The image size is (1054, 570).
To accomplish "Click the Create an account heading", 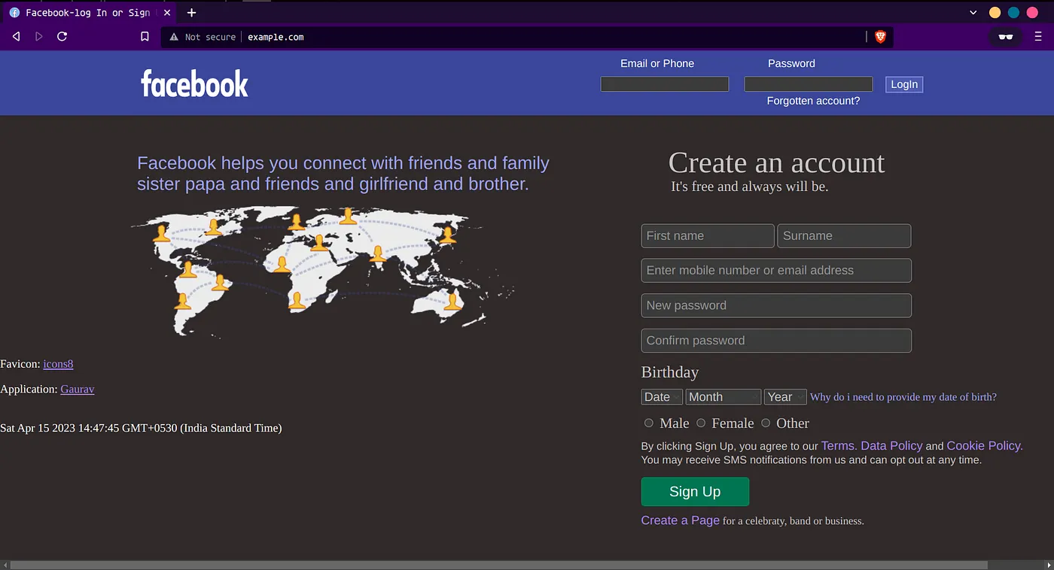I will pos(776,162).
